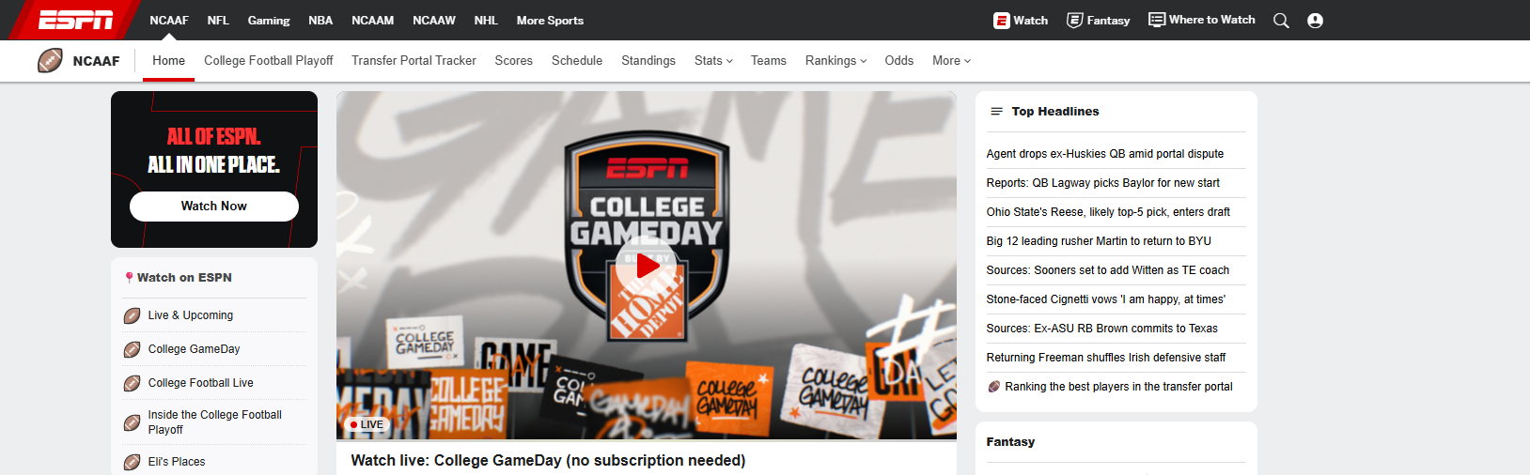Click the LIVE badge on video

pyautogui.click(x=367, y=425)
